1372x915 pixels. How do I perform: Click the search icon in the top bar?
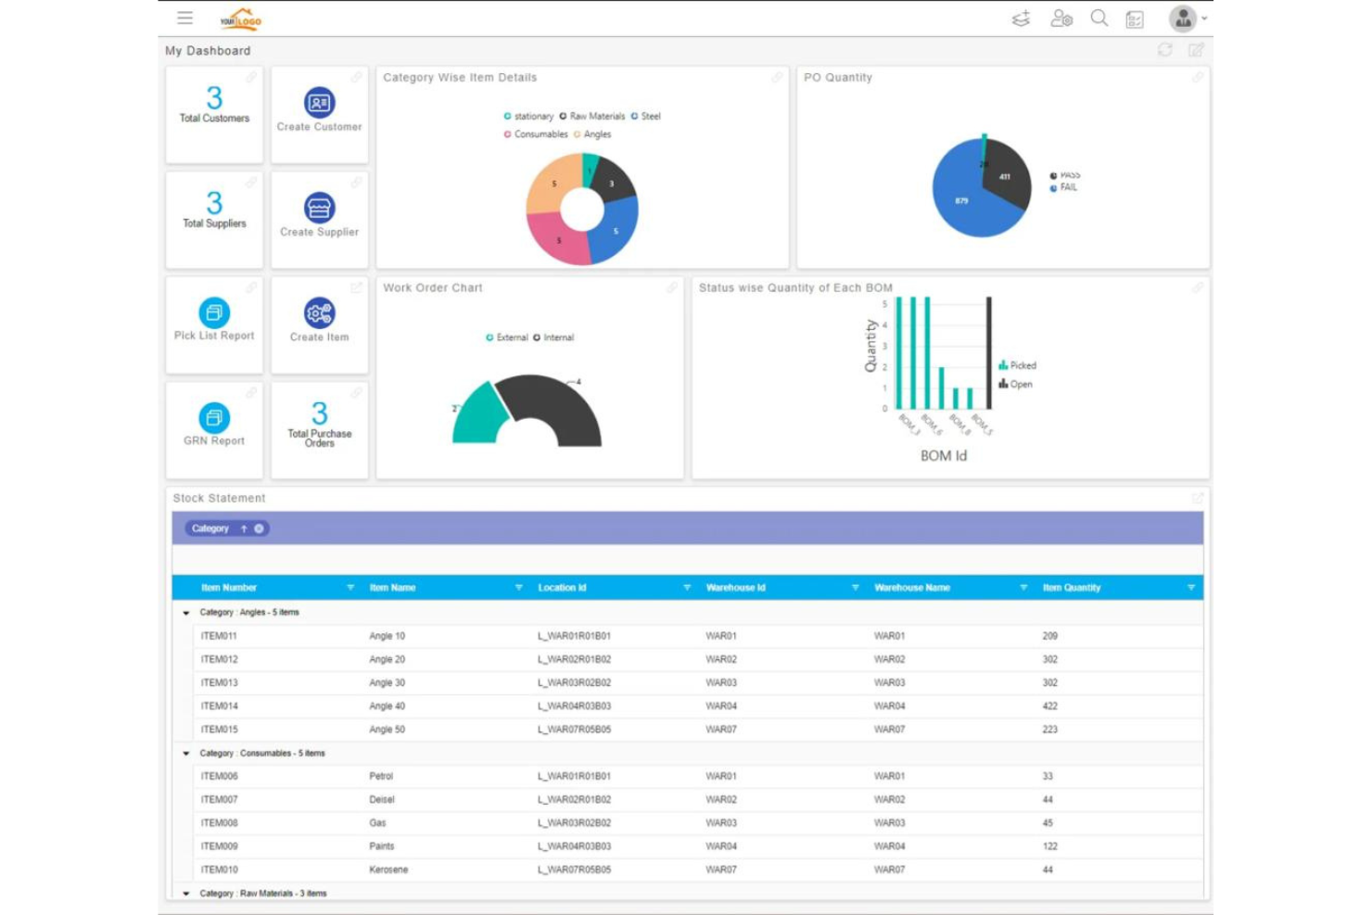1099,18
